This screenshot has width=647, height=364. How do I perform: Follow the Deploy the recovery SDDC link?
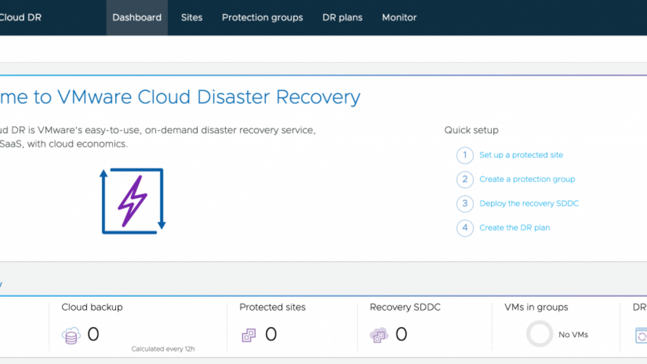(529, 204)
